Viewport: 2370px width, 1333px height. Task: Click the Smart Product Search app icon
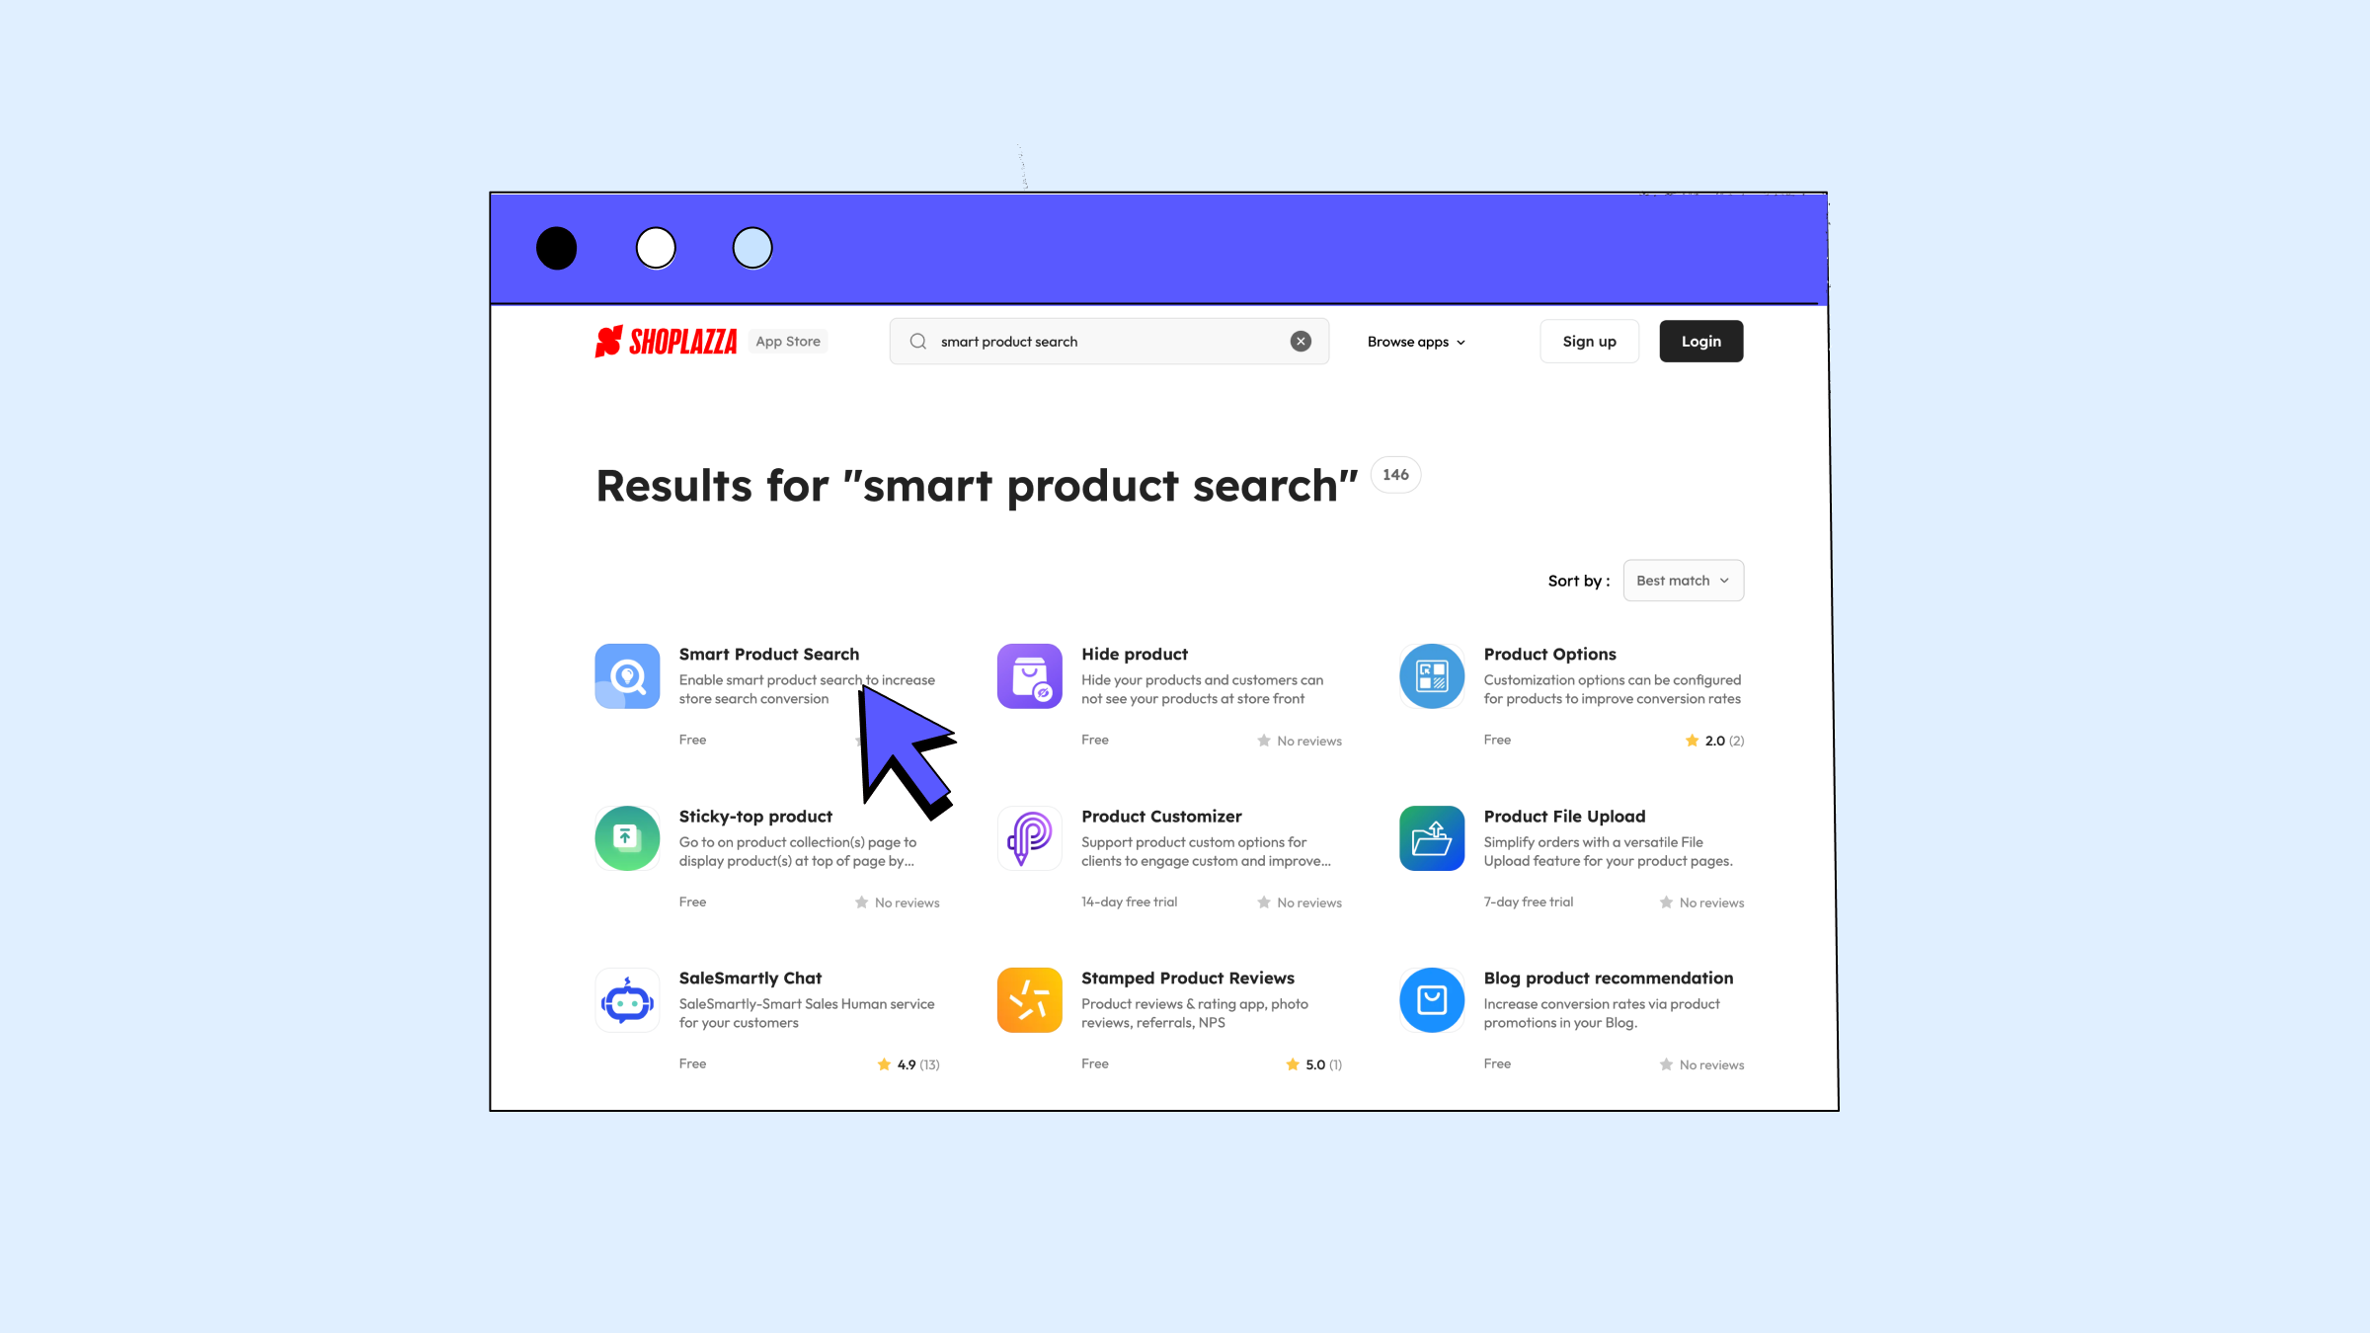(627, 675)
